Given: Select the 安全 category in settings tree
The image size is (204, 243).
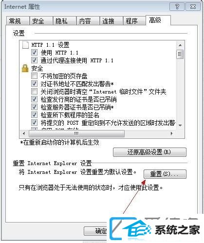Looking at the screenshot, I should [x=37, y=68].
